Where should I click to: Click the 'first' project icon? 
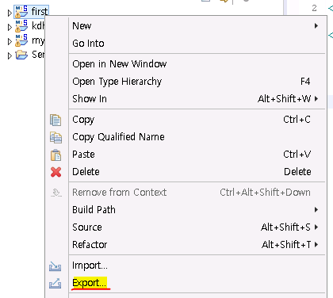(x=21, y=12)
